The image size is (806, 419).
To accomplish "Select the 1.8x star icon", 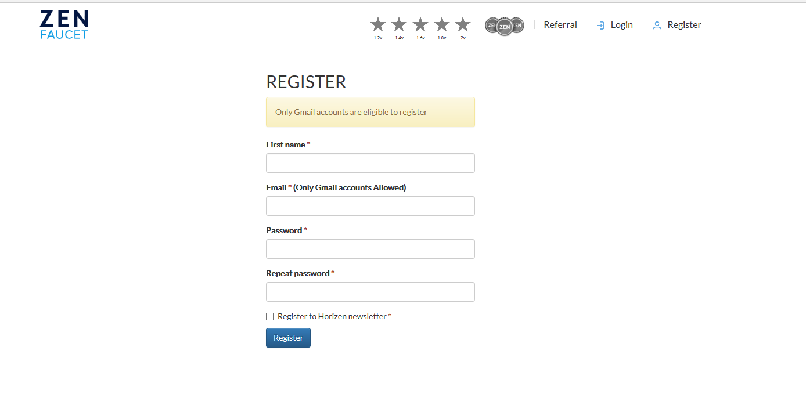I will (442, 24).
